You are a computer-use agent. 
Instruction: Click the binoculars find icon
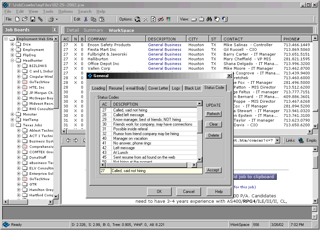click(209, 19)
